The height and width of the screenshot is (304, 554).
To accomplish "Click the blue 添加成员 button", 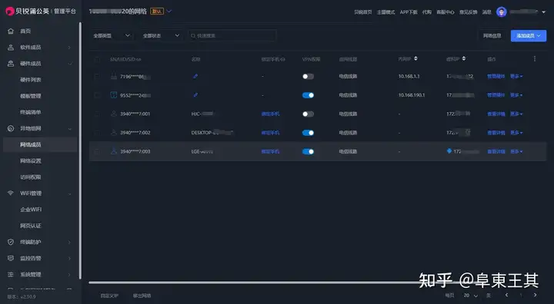I will click(529, 35).
